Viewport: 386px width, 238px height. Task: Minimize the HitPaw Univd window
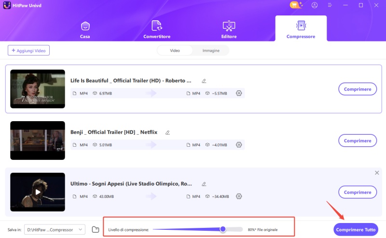(345, 5)
